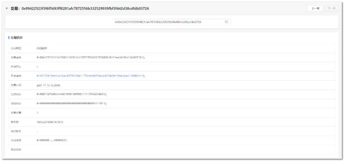Viewport: 344px width, 161px height.
Task: Click the 合约操作 transaction type value
Action: [x=42, y=48]
